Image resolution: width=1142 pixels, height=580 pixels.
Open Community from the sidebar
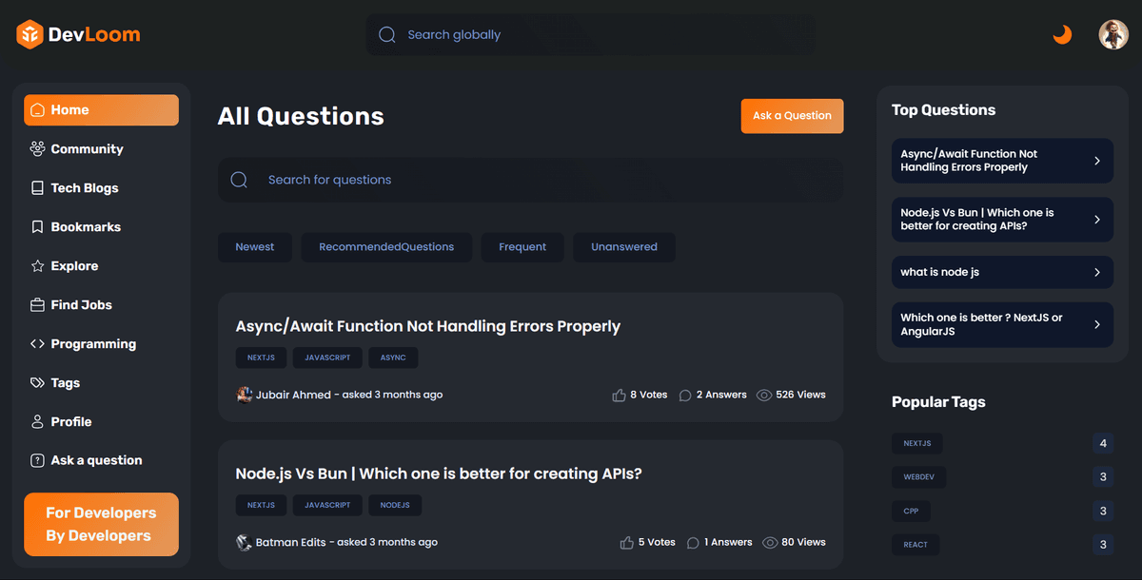click(x=87, y=149)
